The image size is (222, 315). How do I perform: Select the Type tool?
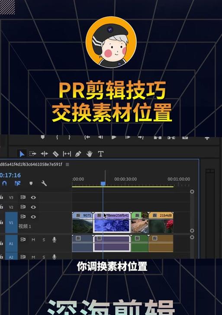coord(101,154)
